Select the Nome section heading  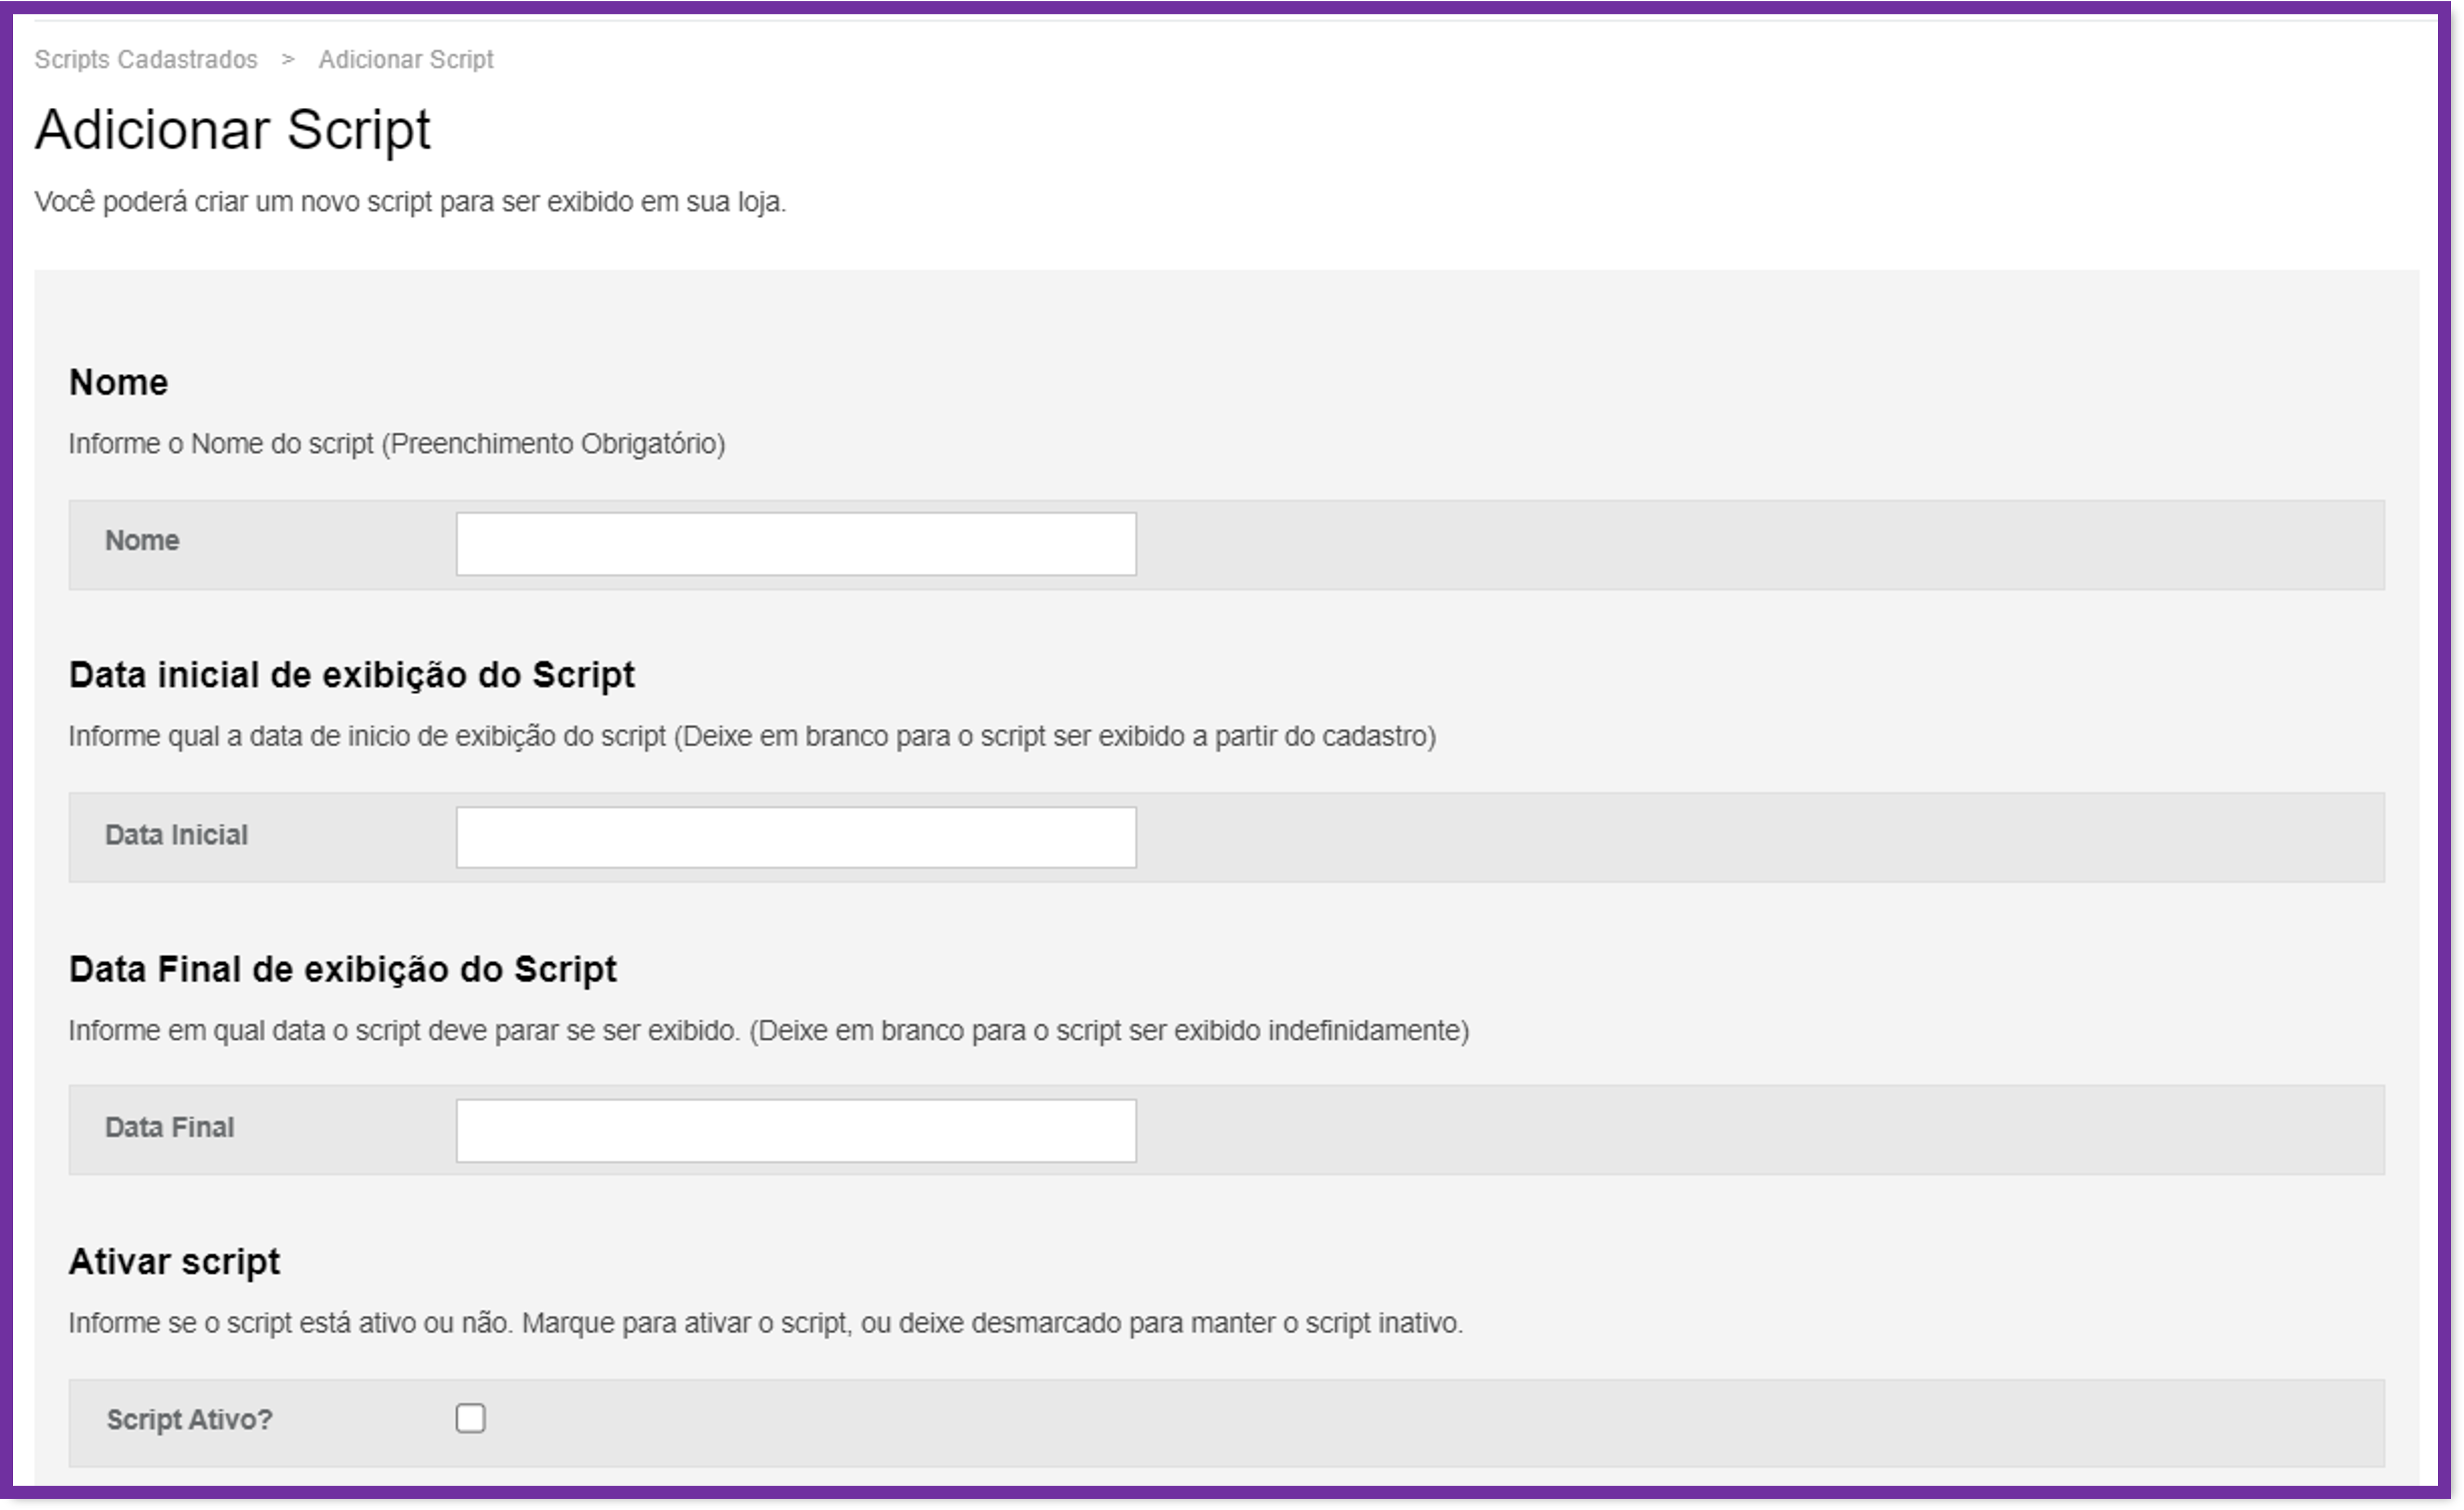118,382
